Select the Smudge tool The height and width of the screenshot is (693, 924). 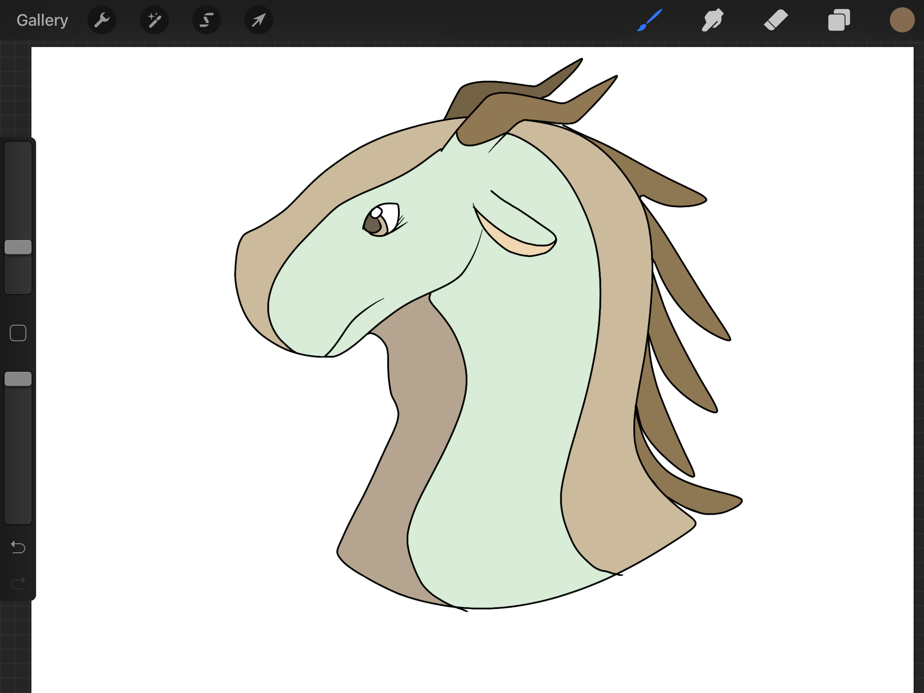coord(713,20)
